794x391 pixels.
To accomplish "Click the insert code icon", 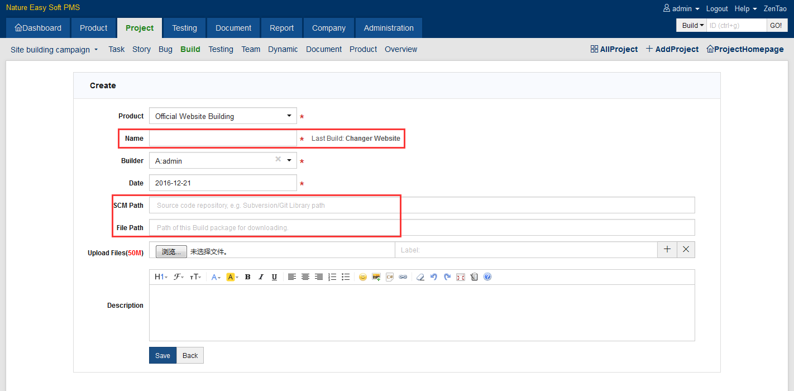I will point(390,277).
